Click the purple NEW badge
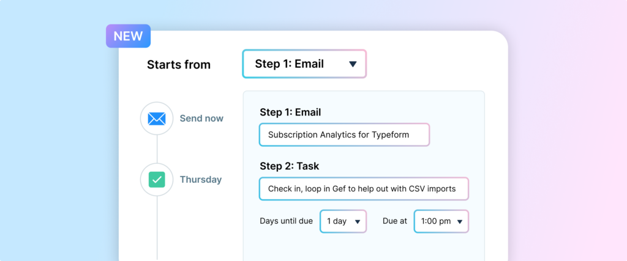The width and height of the screenshot is (627, 261). (x=128, y=36)
